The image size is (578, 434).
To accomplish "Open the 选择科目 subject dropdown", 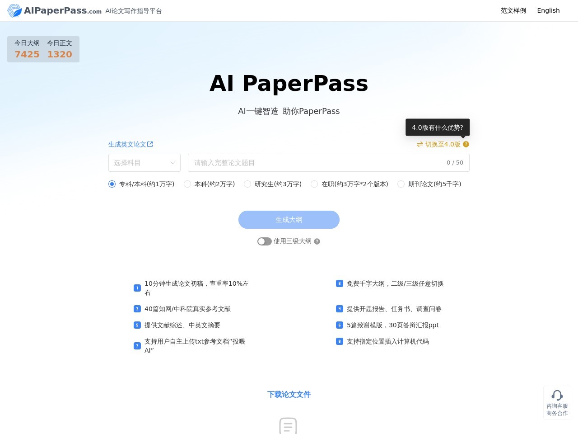I will tap(144, 163).
